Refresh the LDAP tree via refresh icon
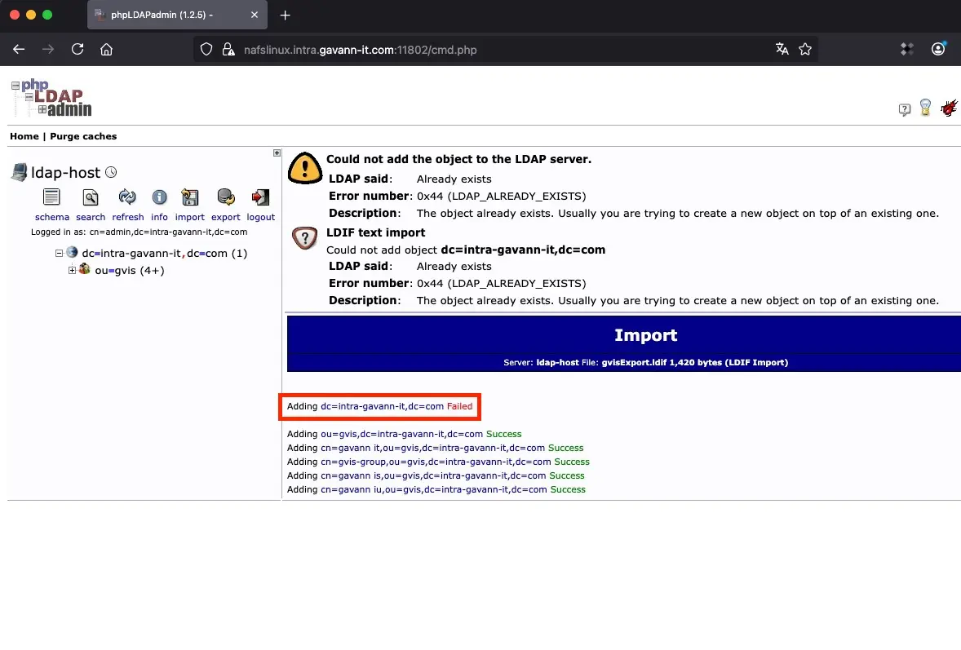 click(127, 197)
